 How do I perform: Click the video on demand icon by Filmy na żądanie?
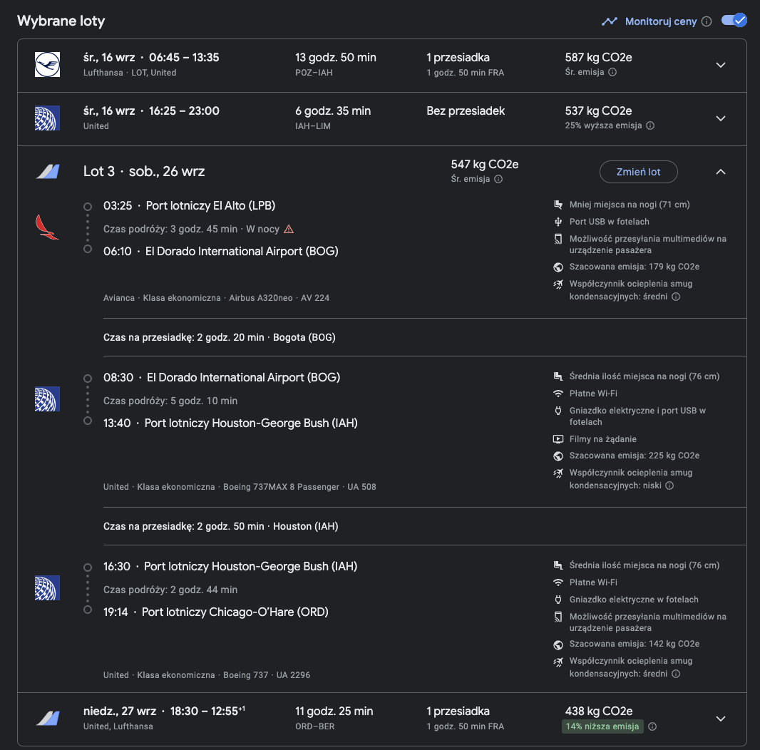pyautogui.click(x=558, y=438)
